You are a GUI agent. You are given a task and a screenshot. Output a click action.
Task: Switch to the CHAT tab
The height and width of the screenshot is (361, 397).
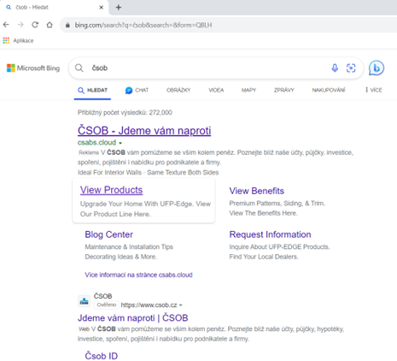coord(137,91)
